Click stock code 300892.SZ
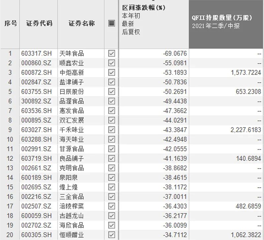The height and width of the screenshot is (240, 264). tap(36, 101)
